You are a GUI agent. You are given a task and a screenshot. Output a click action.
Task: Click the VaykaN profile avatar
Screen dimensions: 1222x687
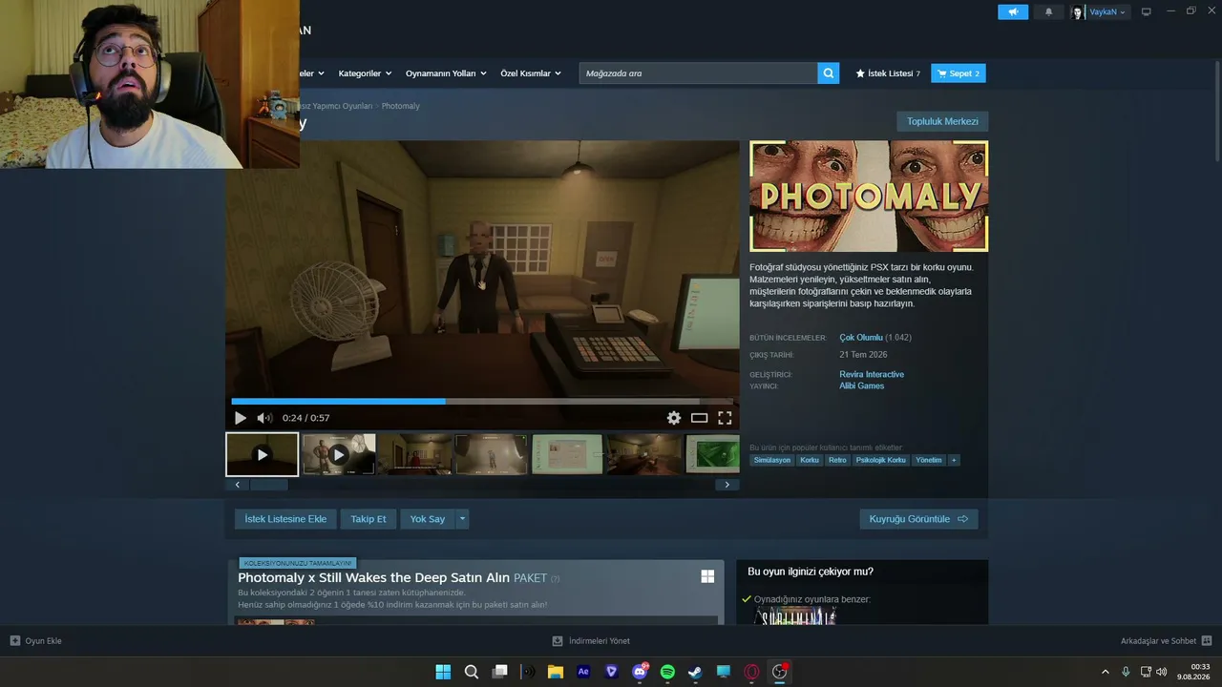click(x=1078, y=12)
